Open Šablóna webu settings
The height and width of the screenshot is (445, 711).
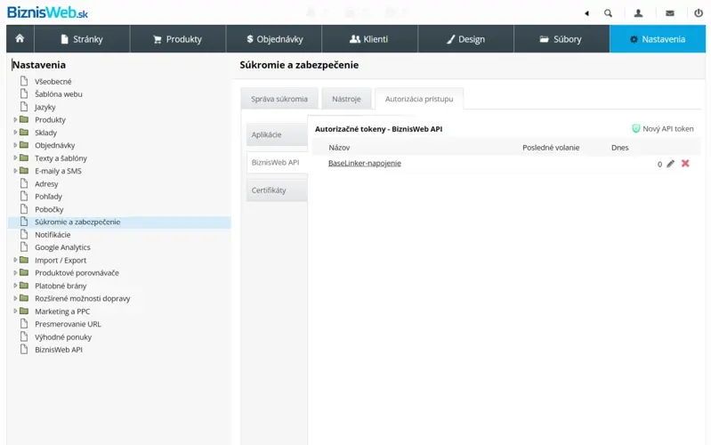tap(59, 94)
